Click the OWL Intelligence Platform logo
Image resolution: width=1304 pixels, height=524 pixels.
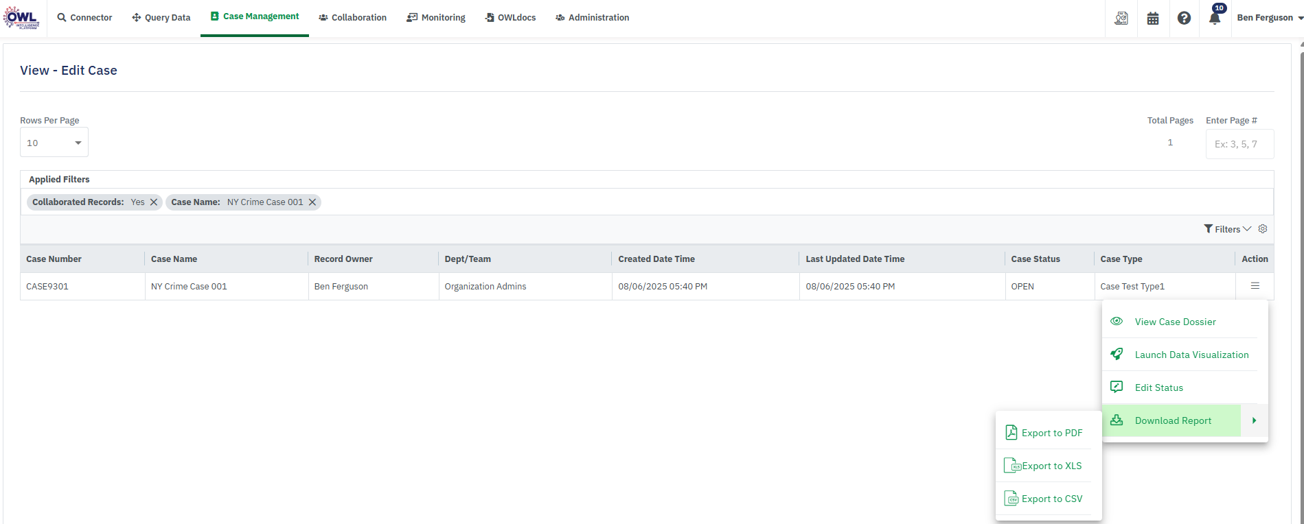[x=21, y=18]
